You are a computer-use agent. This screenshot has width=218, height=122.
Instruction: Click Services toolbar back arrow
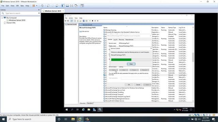(x=65, y=21)
